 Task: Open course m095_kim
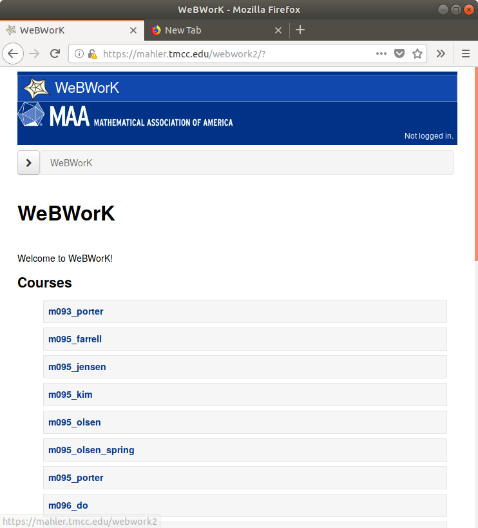[70, 395]
